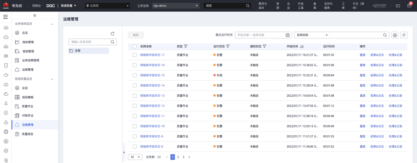Open instance link 明细表字段非空-17

click(x=152, y=55)
